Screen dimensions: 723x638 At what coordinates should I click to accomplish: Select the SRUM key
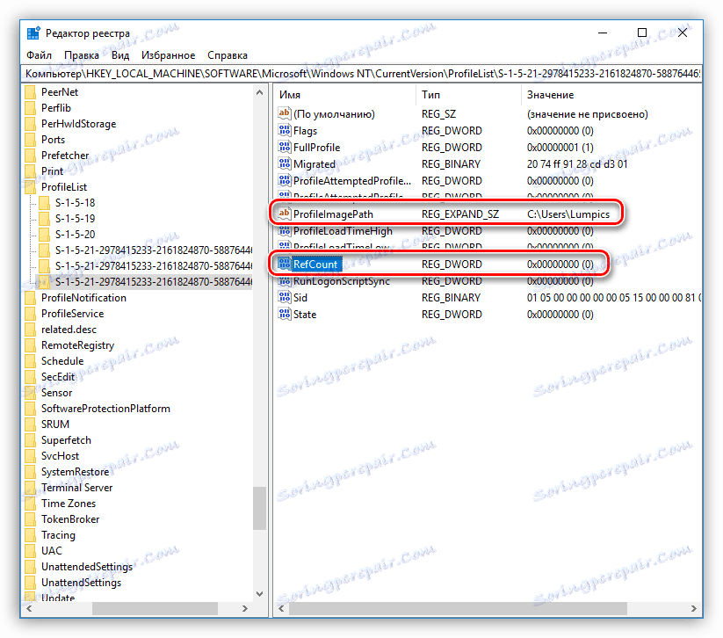coord(54,424)
